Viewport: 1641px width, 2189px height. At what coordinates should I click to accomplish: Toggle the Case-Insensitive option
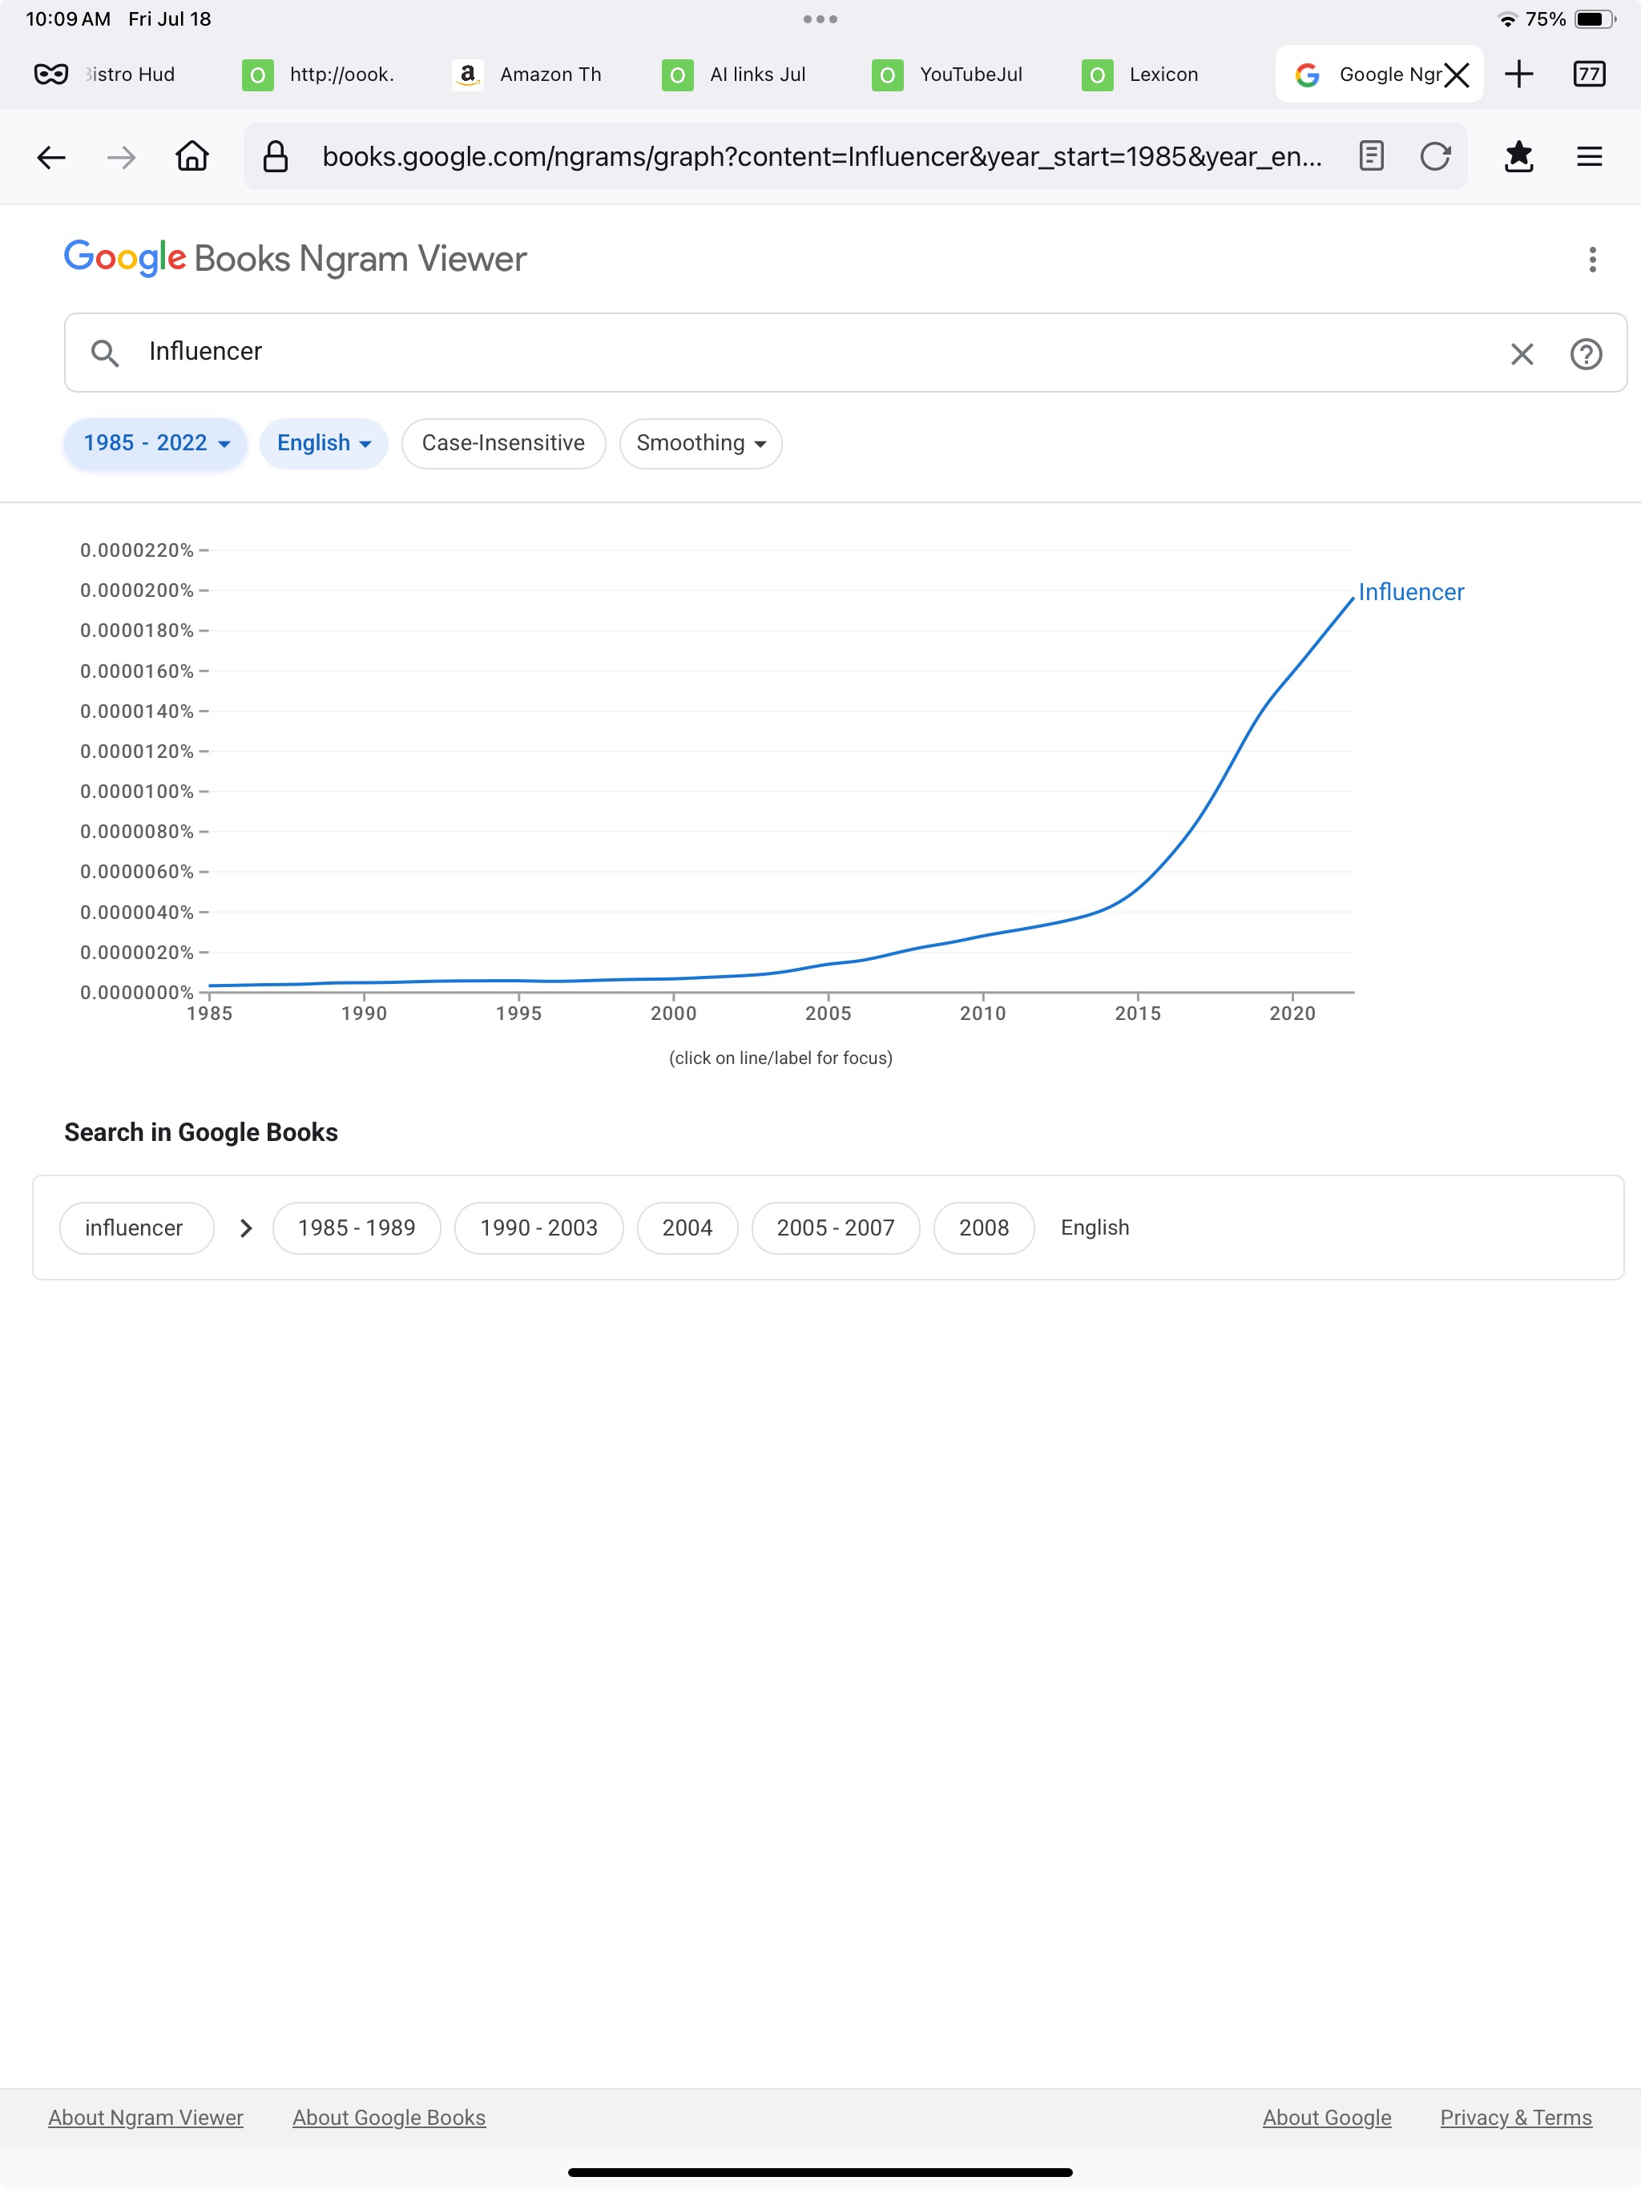(502, 443)
